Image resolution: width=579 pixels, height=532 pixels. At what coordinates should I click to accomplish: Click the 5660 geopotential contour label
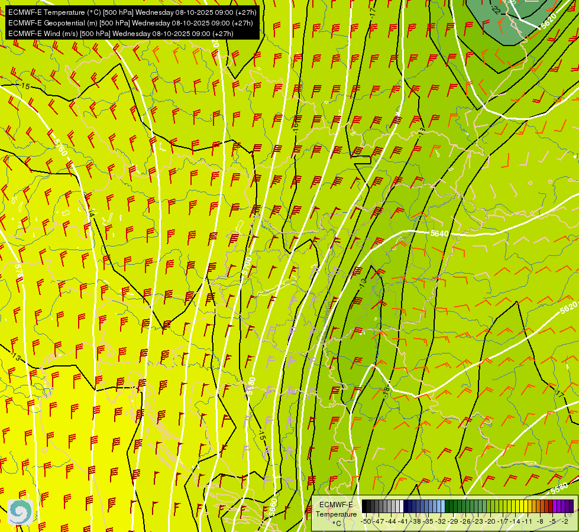tap(273, 508)
